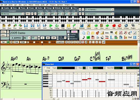The width and height of the screenshot is (140, 100).
Task: Click the red Rec record icon
Action: point(114,26)
